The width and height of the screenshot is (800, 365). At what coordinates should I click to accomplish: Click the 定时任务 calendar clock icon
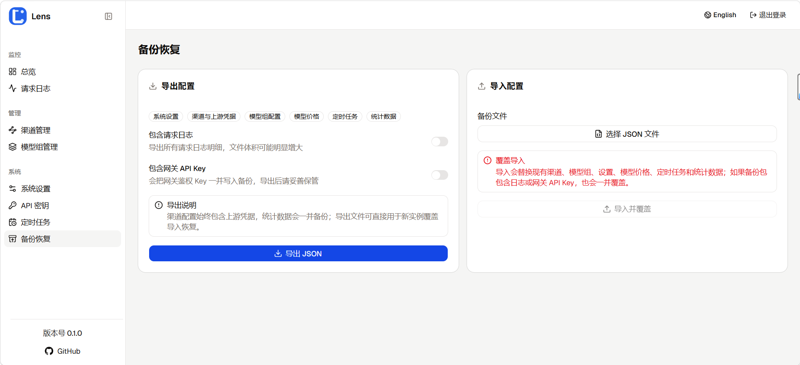coord(13,222)
